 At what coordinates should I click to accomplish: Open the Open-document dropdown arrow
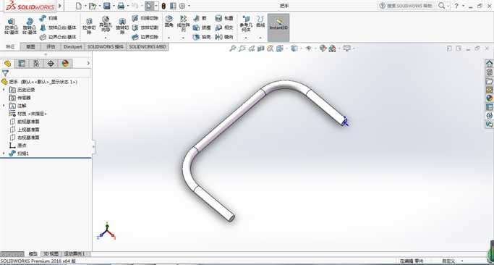[100, 6]
